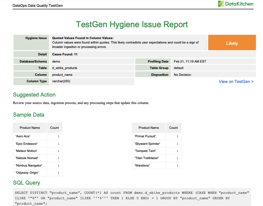The image size is (263, 206).
Task: Click the product_name column value
Action: tap(62, 75)
